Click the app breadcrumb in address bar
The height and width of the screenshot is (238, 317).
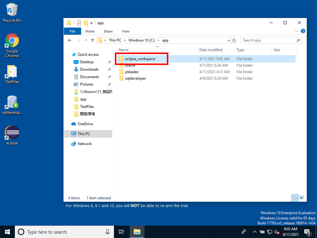click(165, 40)
